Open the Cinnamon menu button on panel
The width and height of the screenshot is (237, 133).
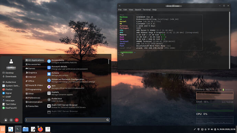tap(2, 129)
